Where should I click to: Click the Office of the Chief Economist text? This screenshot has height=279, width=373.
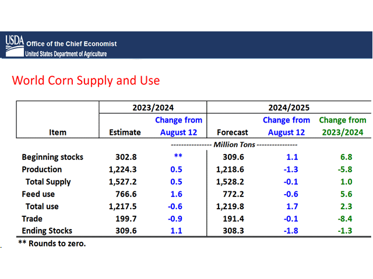71,44
